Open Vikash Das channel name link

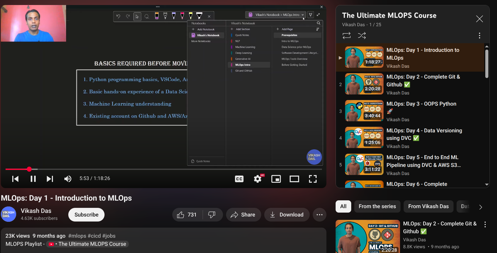tap(36, 211)
